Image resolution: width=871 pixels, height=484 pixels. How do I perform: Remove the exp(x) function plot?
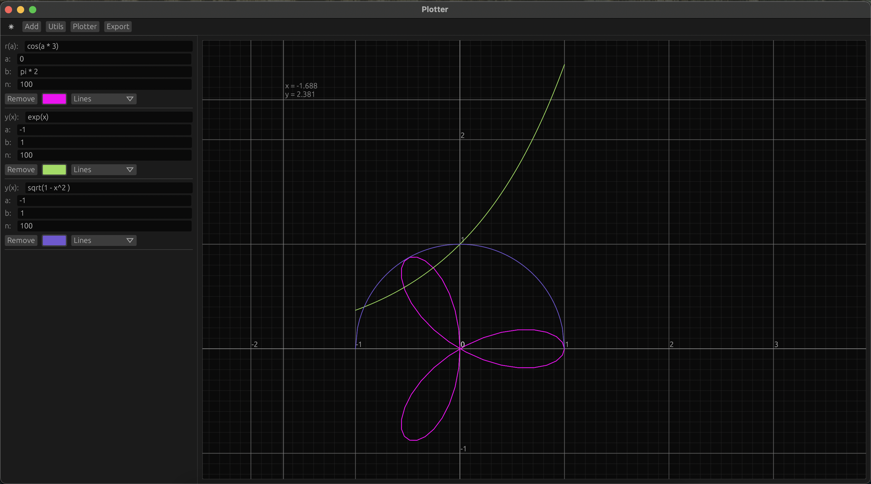[21, 169]
